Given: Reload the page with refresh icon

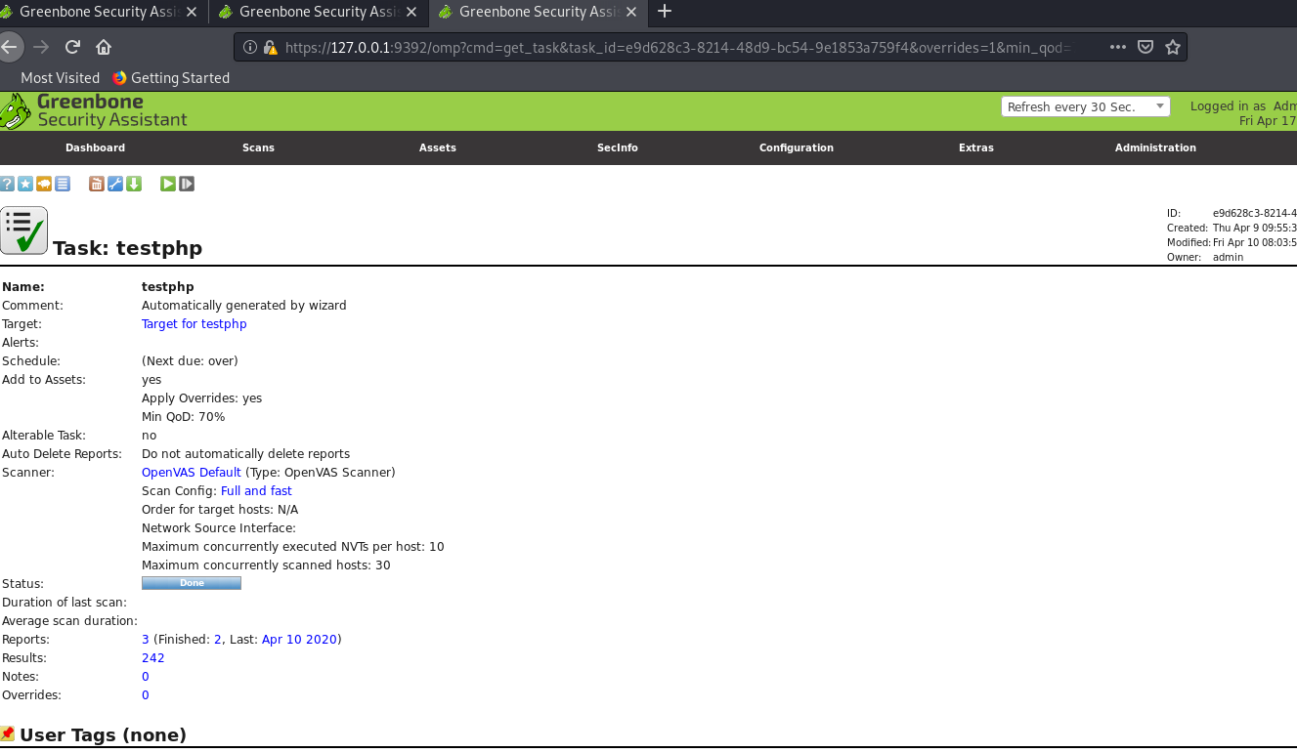Looking at the screenshot, I should pyautogui.click(x=72, y=47).
